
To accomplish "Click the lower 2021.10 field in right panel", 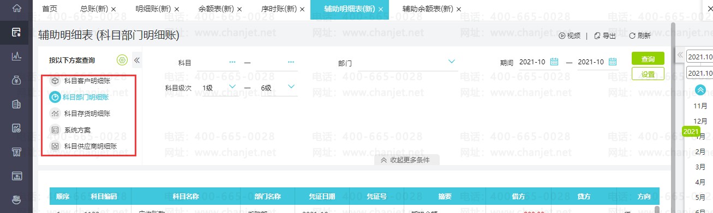I will [699, 72].
